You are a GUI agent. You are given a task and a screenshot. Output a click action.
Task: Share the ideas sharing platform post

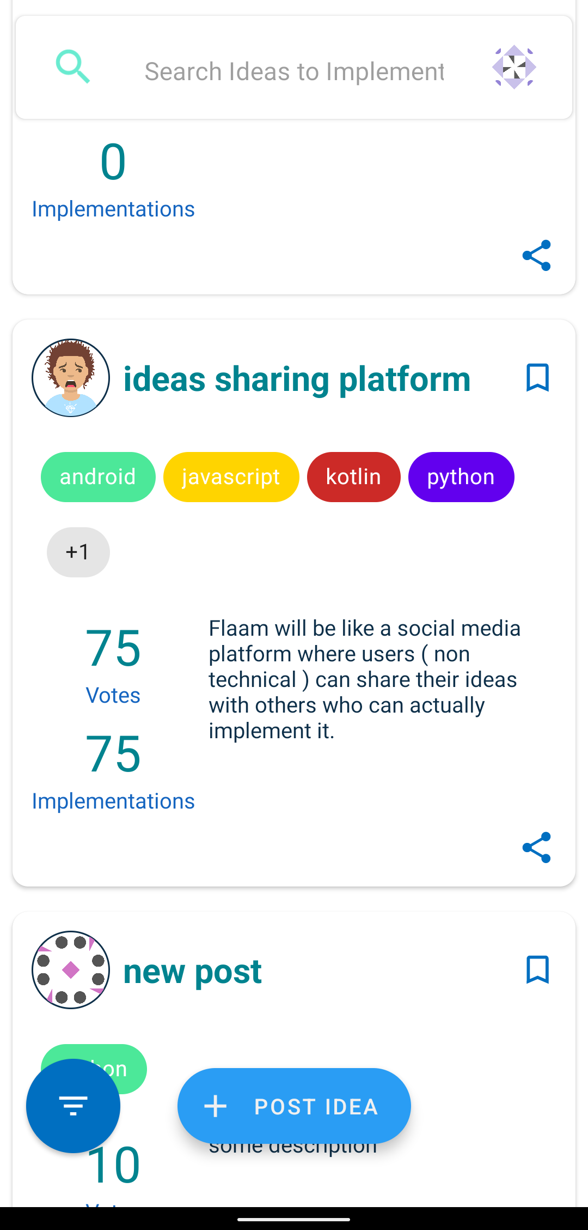pos(537,847)
